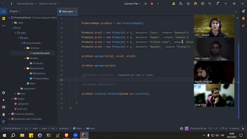The width and height of the screenshot is (247, 139).
Task: Open editor tab options kebab menu
Action: pos(236,11)
